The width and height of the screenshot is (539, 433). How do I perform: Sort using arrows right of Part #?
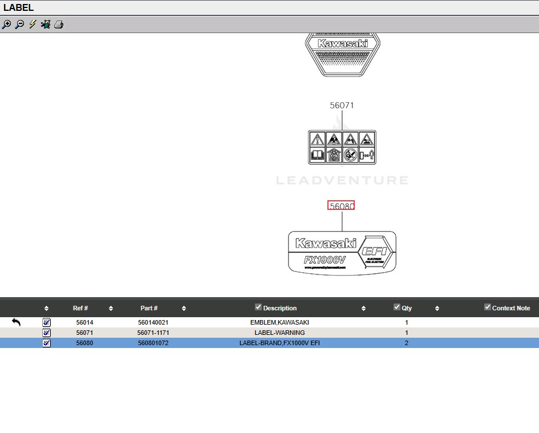[184, 309]
